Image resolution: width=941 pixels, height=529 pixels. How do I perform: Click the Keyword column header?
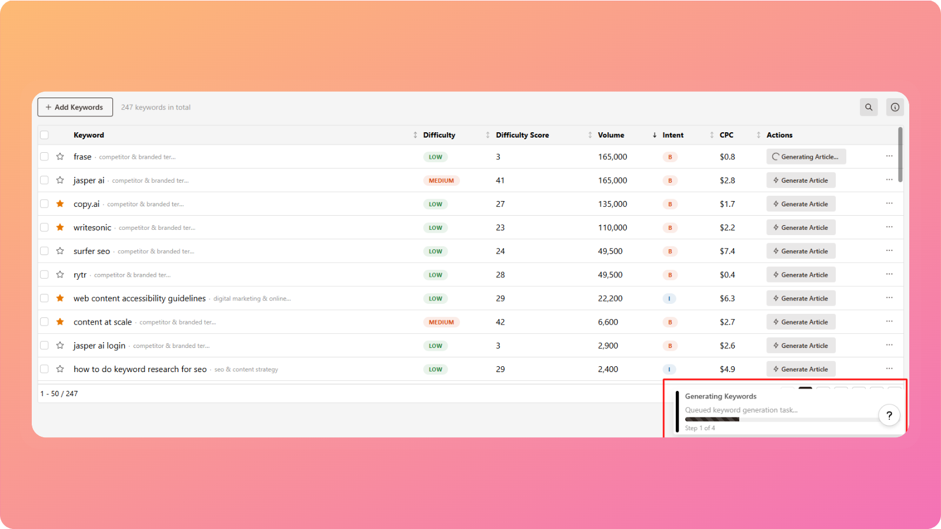tap(89, 135)
